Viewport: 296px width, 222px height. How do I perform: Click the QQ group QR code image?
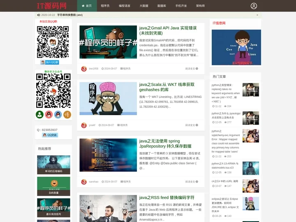pos(53,42)
